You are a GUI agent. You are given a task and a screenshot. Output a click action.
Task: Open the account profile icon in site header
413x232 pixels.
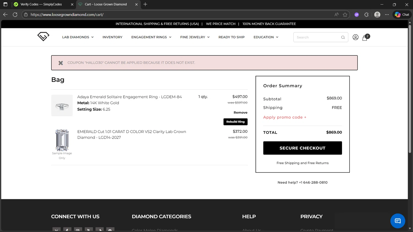tap(355, 37)
